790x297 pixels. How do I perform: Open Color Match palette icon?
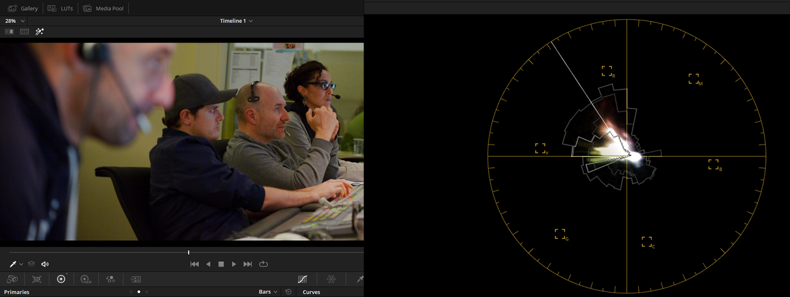pos(36,279)
